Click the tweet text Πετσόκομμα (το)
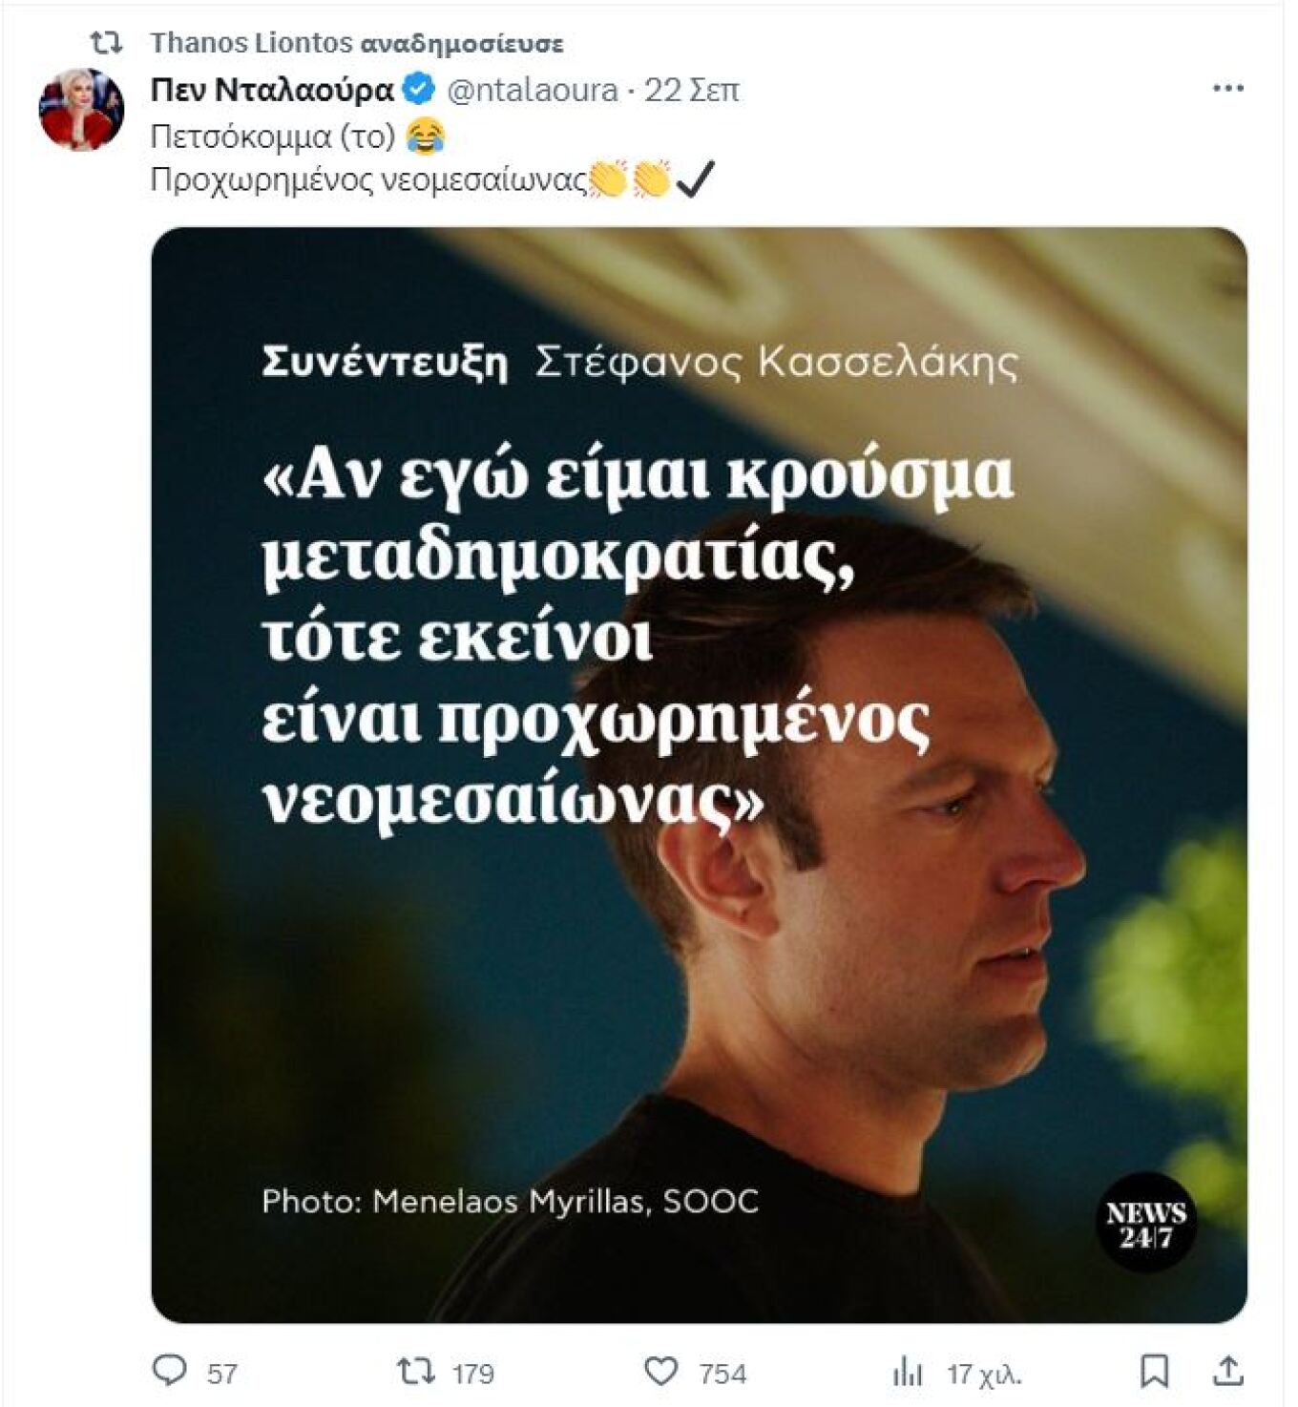 coord(273,136)
